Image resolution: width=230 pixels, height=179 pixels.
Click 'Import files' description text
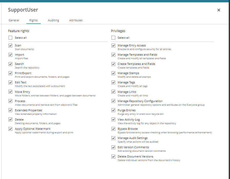[22, 58]
